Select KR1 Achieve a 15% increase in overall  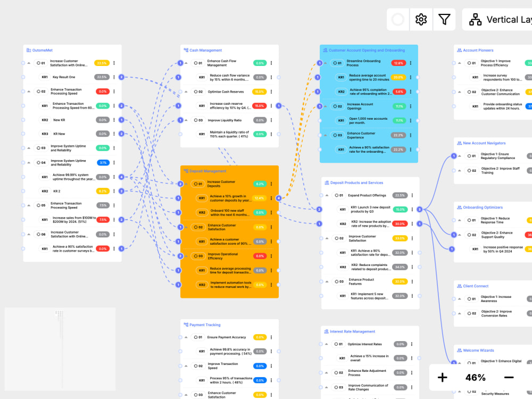370,358
